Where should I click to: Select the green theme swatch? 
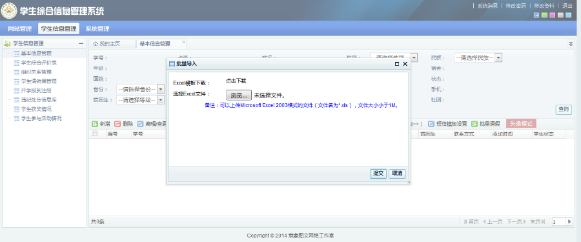(544, 15)
